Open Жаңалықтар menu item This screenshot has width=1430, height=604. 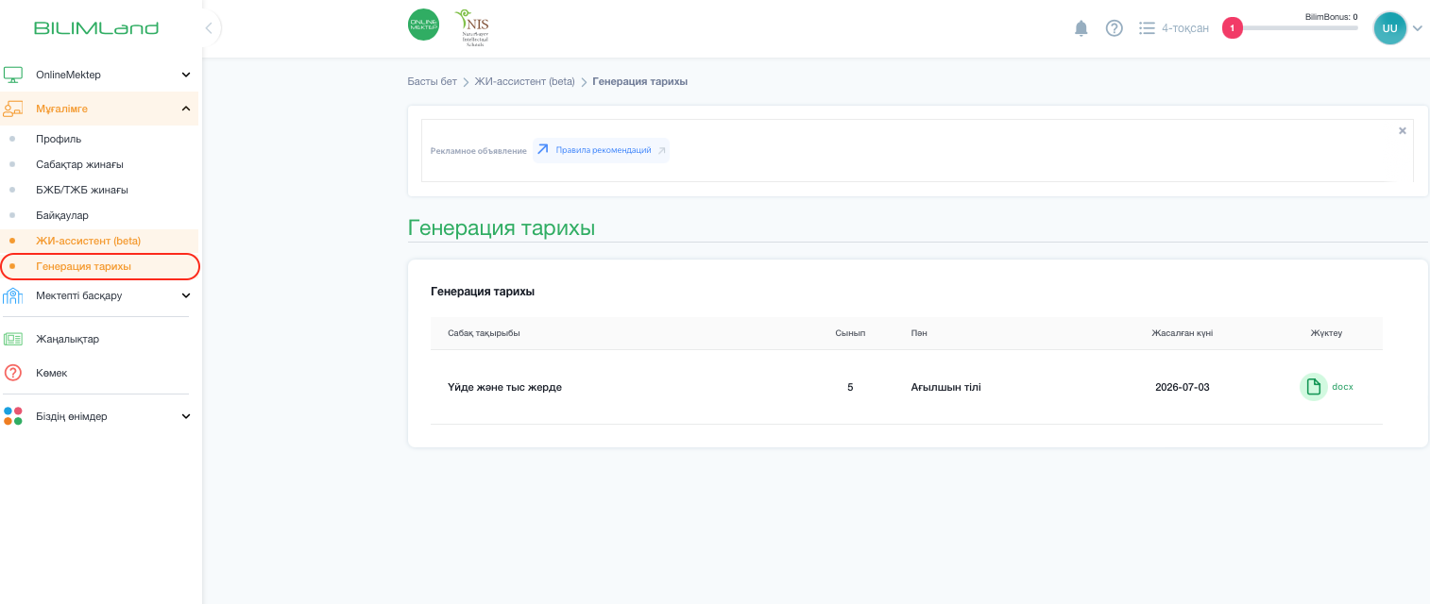67,339
